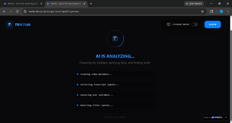Bookmark this page with the star icon
232x123 pixels.
tap(202, 11)
